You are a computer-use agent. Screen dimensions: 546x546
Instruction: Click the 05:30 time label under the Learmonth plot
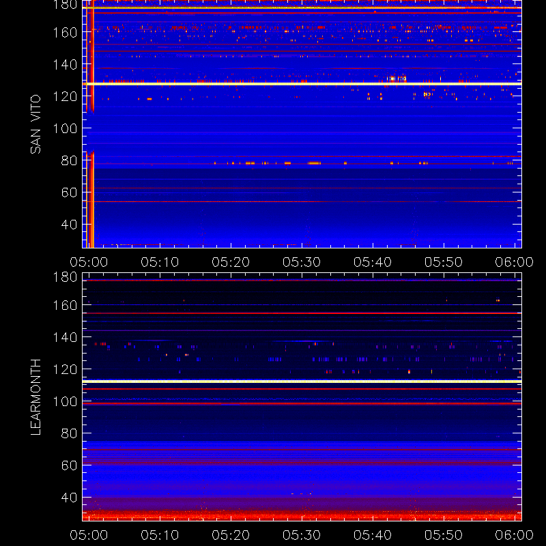tap(302, 535)
